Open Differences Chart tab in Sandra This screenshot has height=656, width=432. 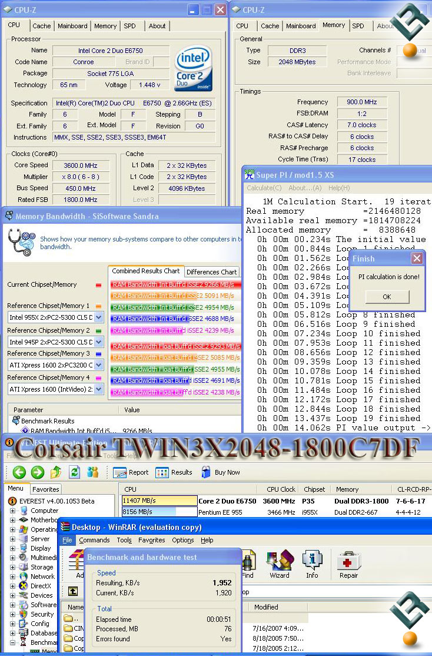tap(212, 272)
